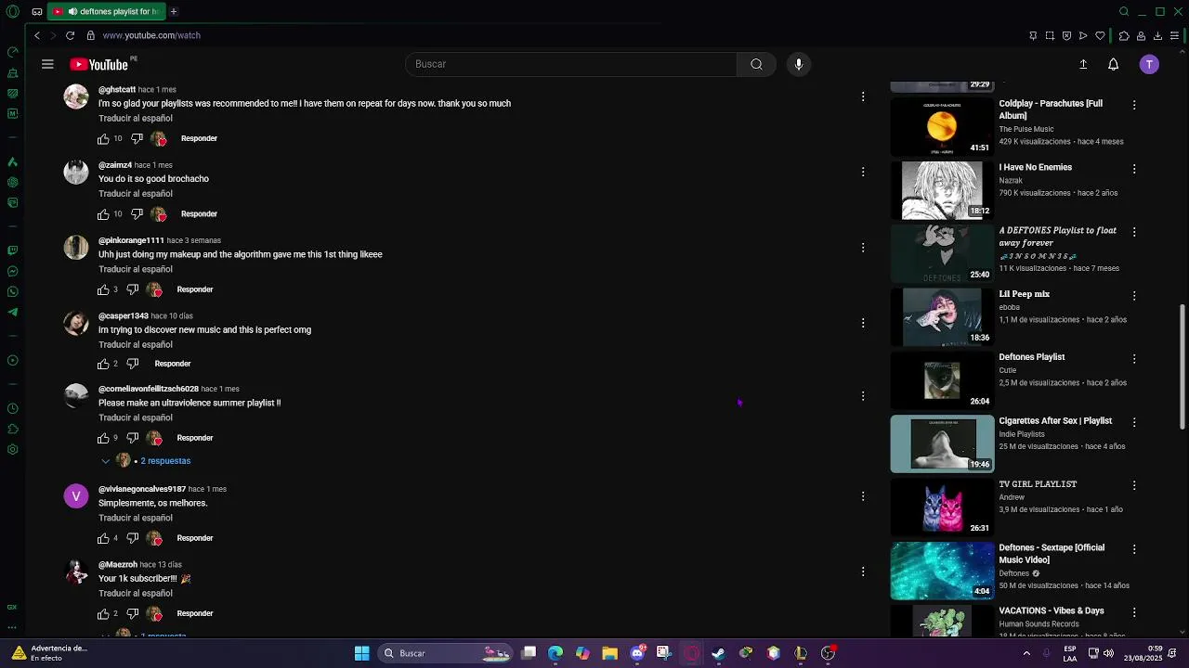Select the deftones playlist browser tab
This screenshot has width=1189, height=668.
[106, 11]
